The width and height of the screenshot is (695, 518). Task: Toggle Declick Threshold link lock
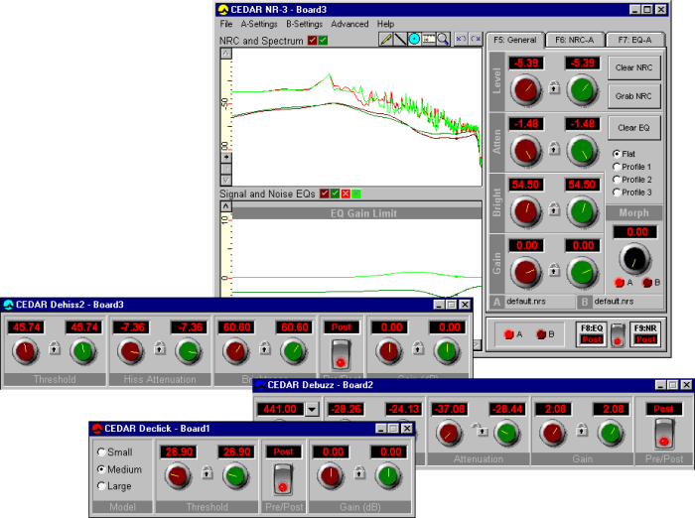coord(207,472)
